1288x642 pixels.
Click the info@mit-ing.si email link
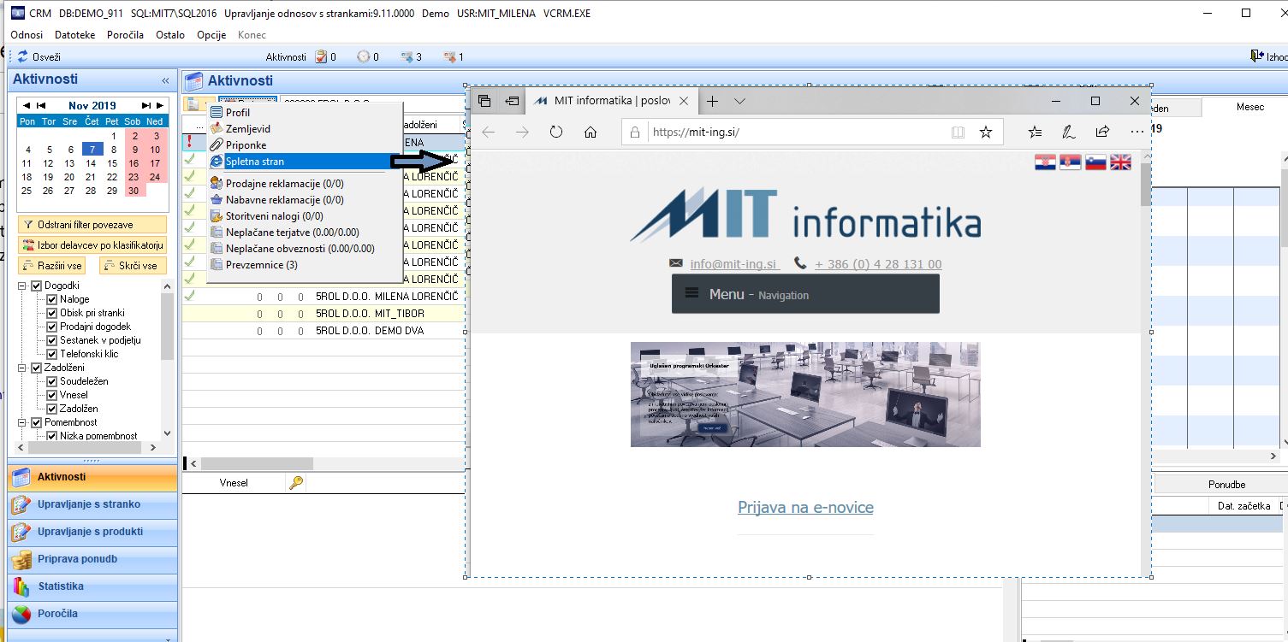click(733, 264)
